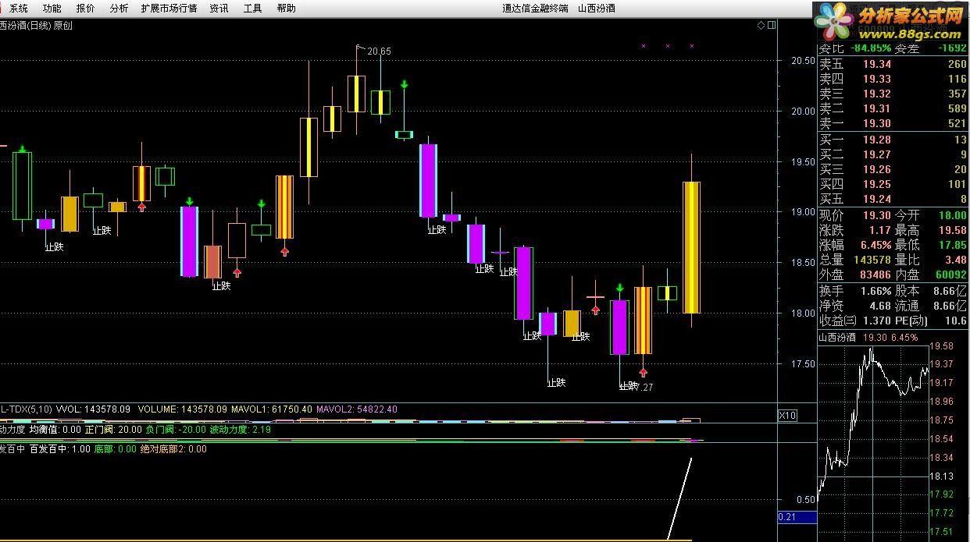Select the 卖二 19.31 order row
This screenshot has width=970, height=542.
893,109
